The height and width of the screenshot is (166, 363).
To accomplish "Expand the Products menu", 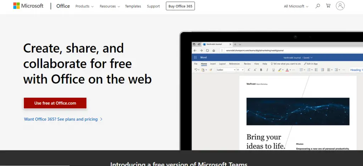I will [84, 6].
